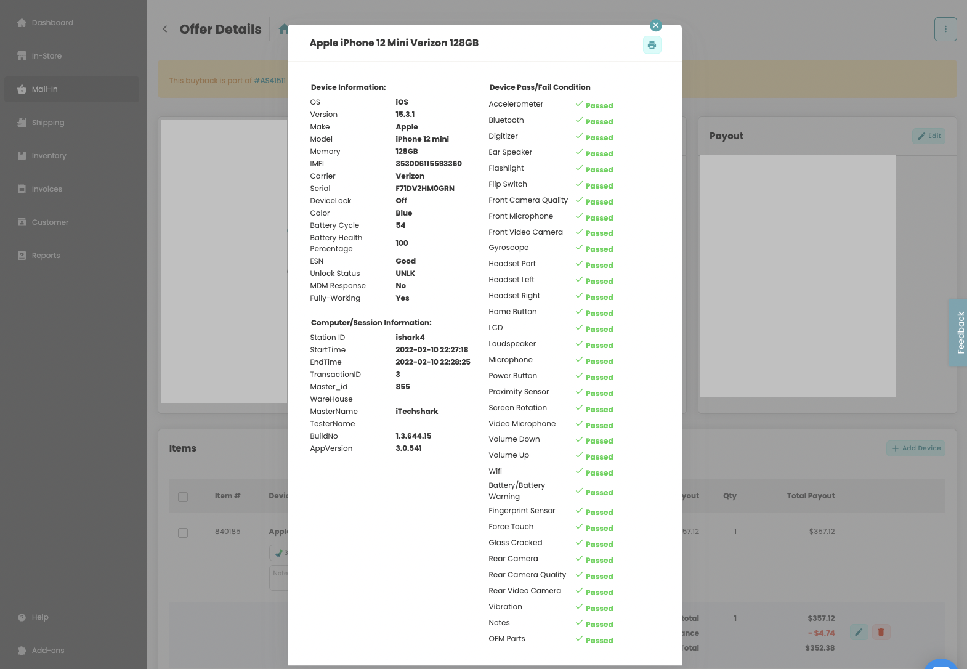Check the item 840185 checkbox
The image size is (967, 669).
(183, 532)
